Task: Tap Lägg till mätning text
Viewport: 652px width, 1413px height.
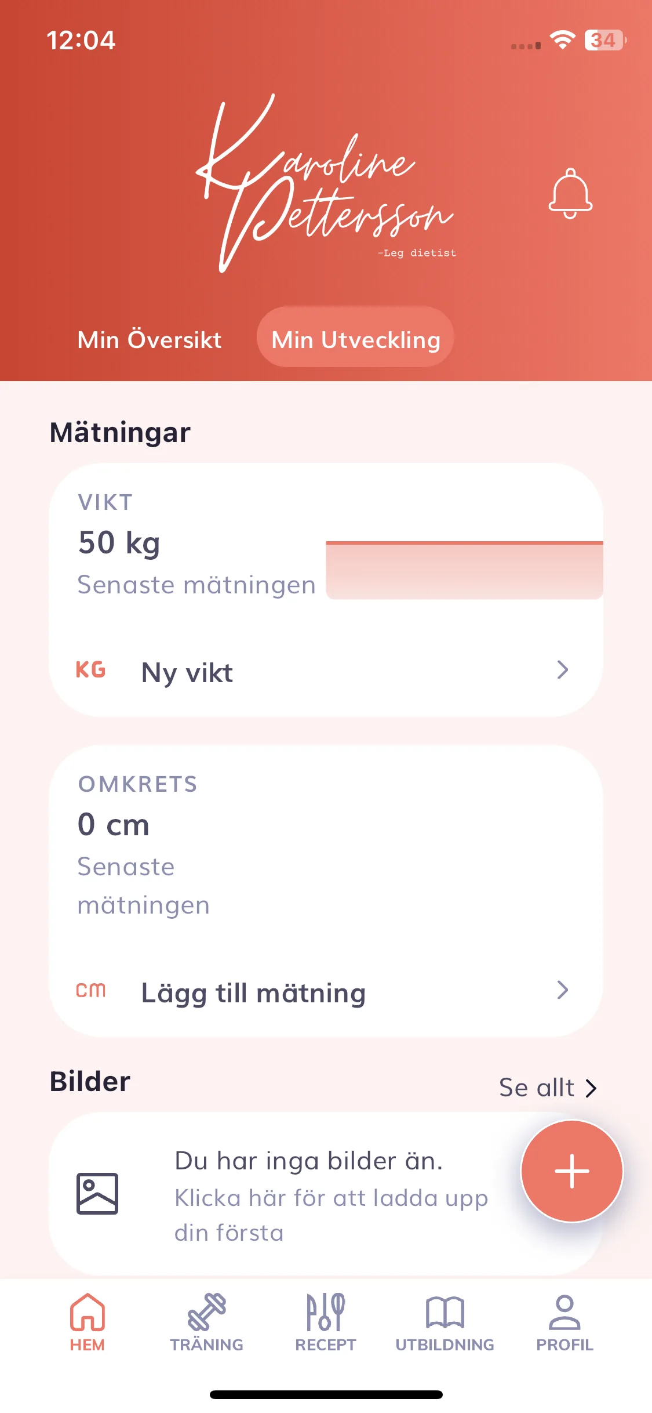Action: [253, 994]
